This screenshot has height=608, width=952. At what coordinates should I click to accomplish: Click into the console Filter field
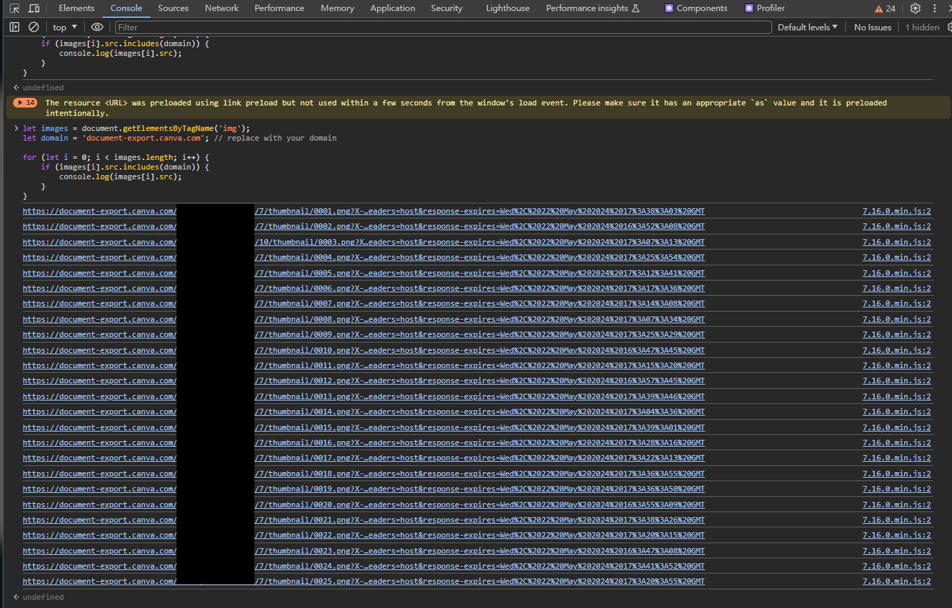click(x=441, y=27)
